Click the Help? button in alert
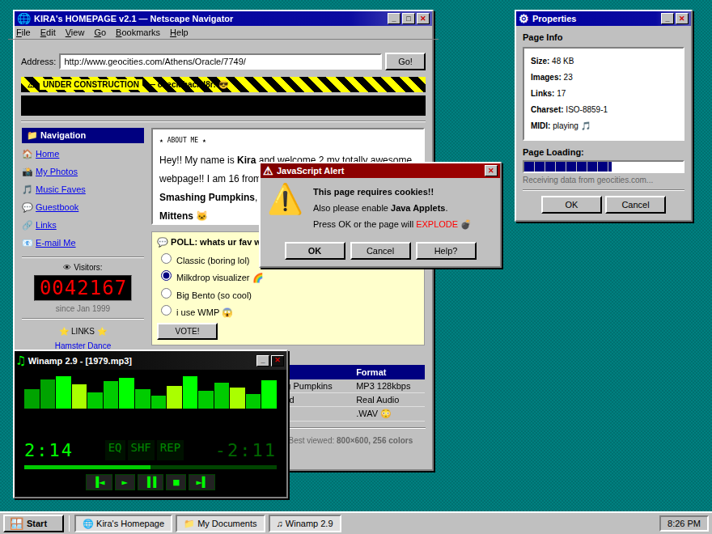Screen dimensions: 712x534 click(446, 251)
